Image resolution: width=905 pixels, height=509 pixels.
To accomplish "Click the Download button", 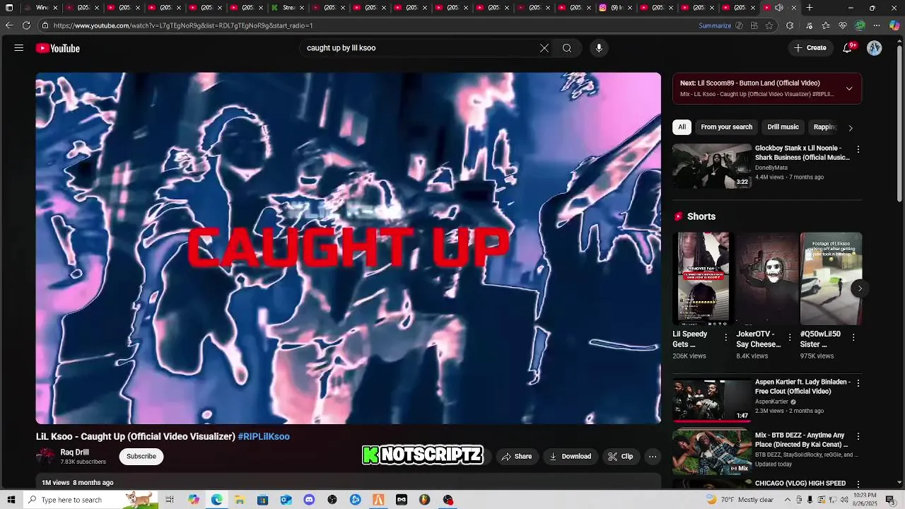I will click(x=571, y=457).
